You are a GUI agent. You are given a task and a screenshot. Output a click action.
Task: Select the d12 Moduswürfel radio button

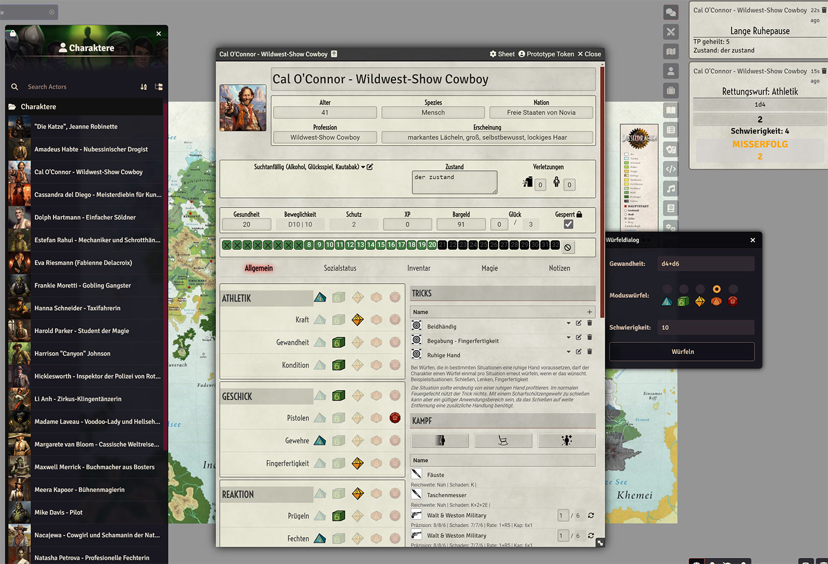[733, 289]
